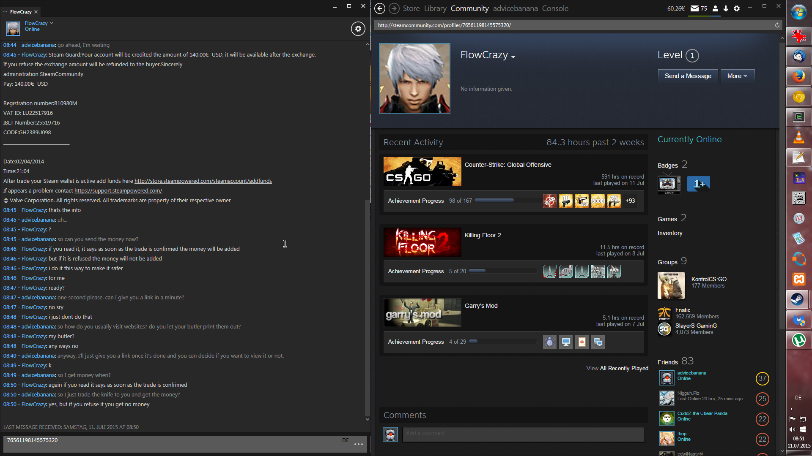
Task: Reload the page with refresh icon
Action: pos(777,25)
